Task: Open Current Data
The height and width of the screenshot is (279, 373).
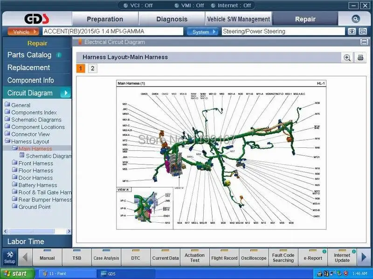Action: click(x=166, y=257)
